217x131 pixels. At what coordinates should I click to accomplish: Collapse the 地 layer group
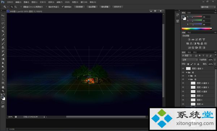pos(189,79)
